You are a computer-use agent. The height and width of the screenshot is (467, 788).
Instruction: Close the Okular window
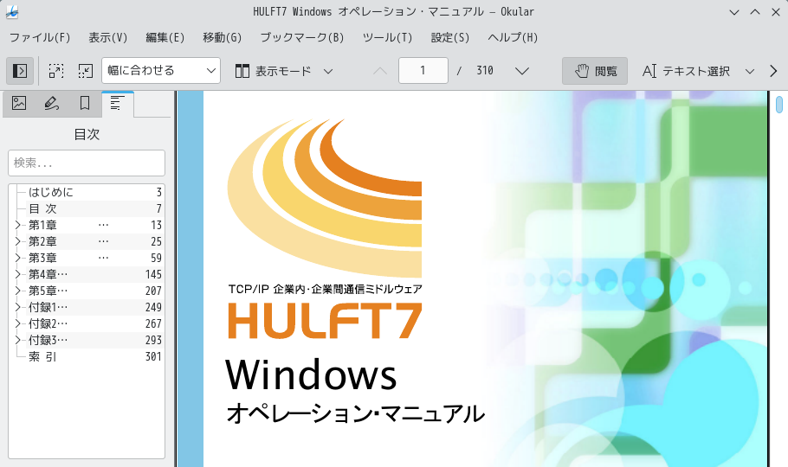coord(775,12)
